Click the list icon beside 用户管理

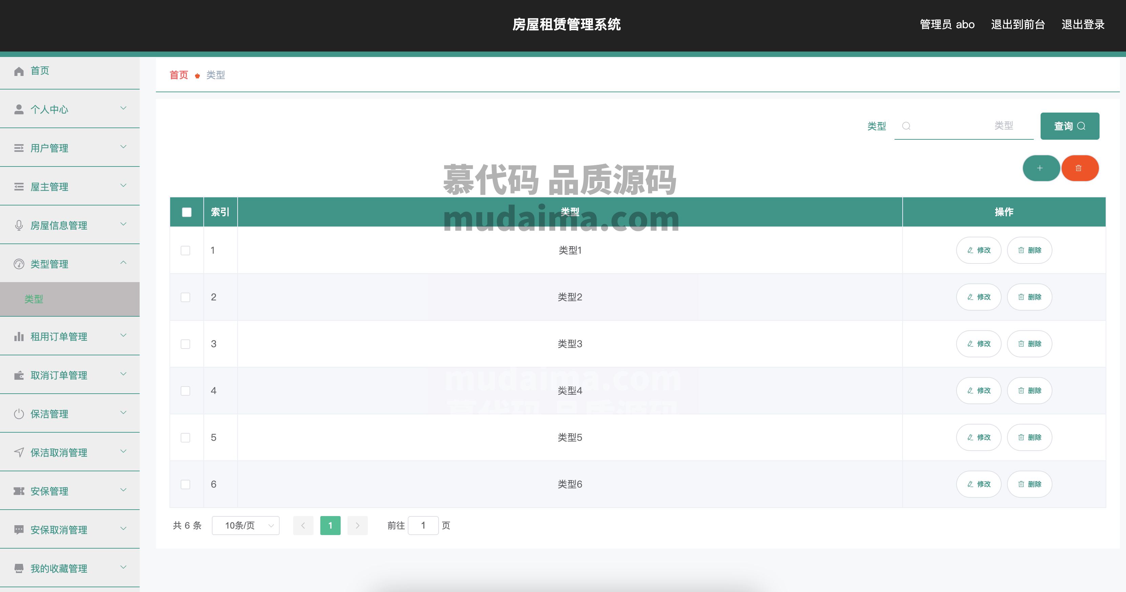pos(19,148)
